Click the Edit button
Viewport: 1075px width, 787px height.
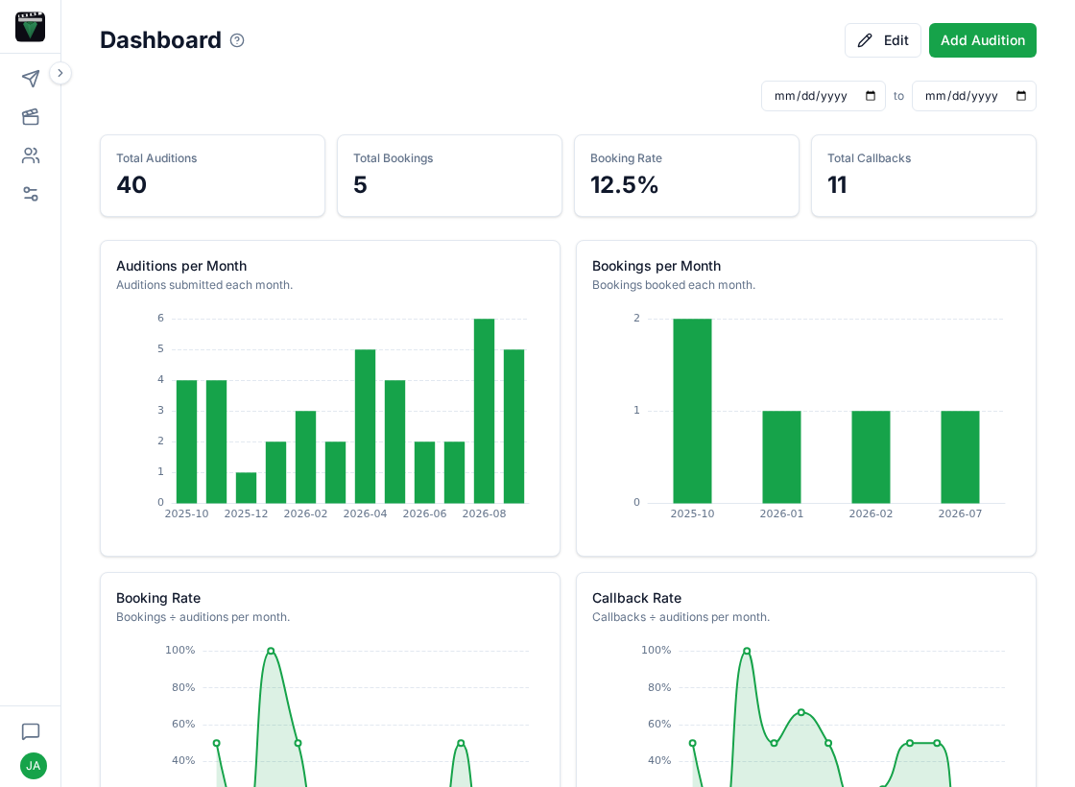click(x=882, y=40)
